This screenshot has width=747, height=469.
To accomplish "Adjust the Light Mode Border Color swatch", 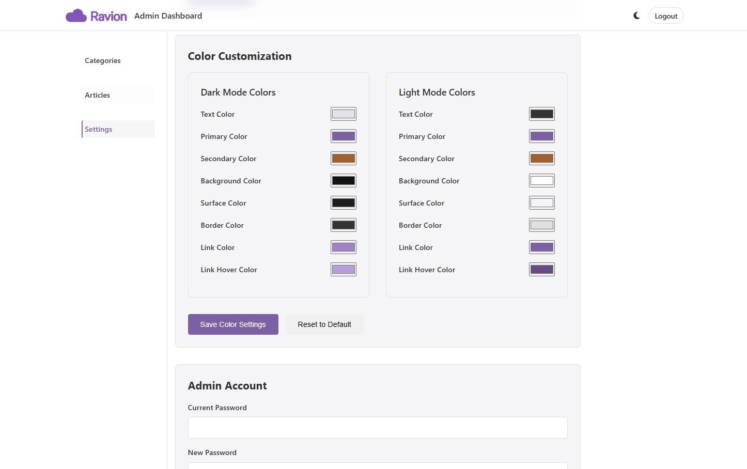I will (x=541, y=225).
